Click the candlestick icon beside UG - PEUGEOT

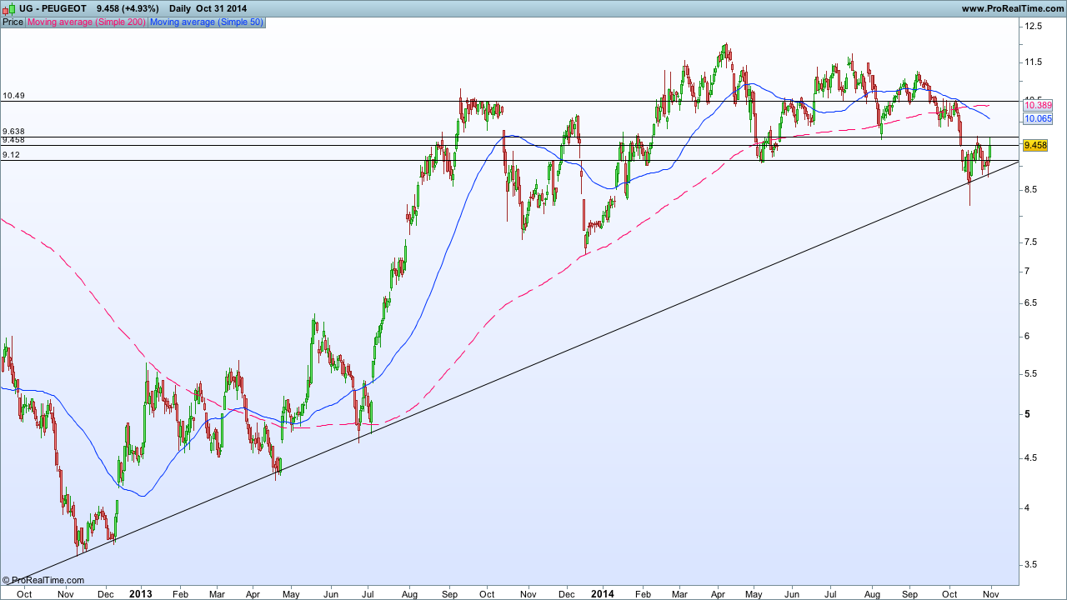click(x=8, y=8)
